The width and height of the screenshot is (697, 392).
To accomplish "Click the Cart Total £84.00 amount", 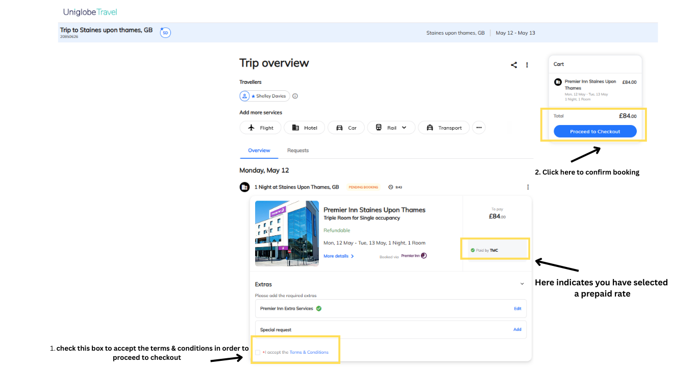I will (628, 116).
